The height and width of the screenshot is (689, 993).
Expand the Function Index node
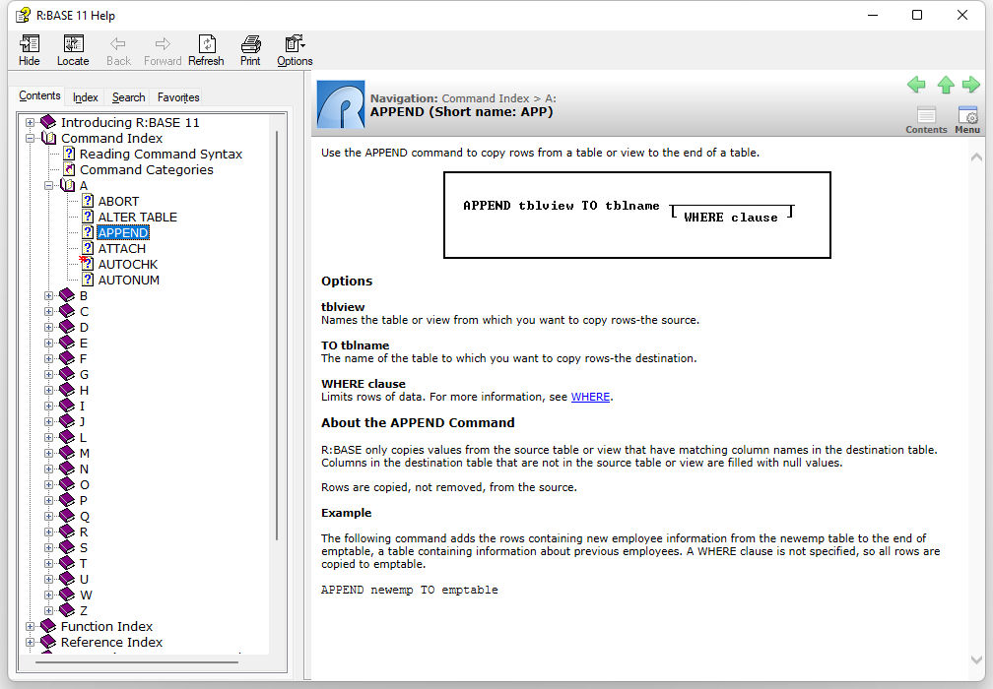coord(30,626)
